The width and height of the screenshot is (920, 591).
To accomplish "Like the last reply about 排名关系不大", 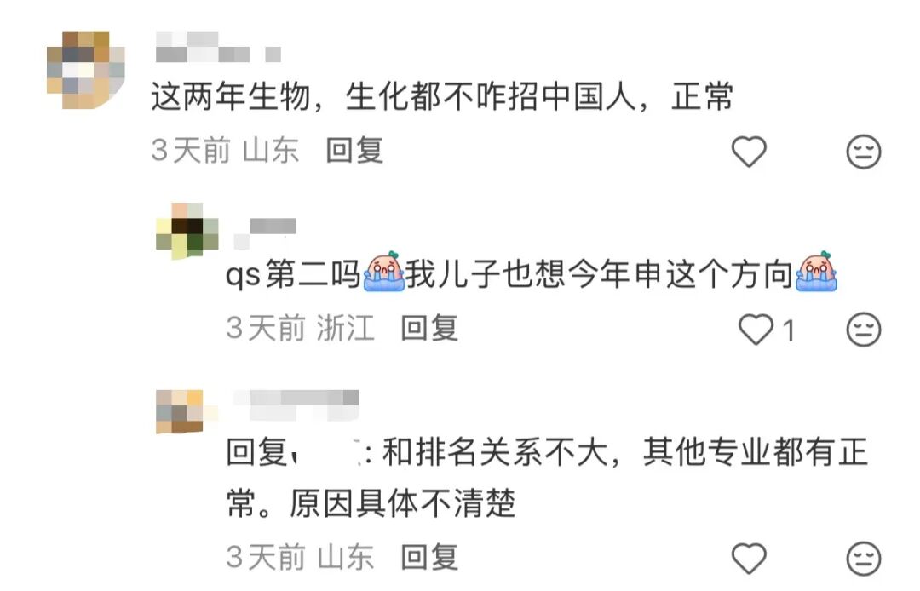I will (749, 558).
